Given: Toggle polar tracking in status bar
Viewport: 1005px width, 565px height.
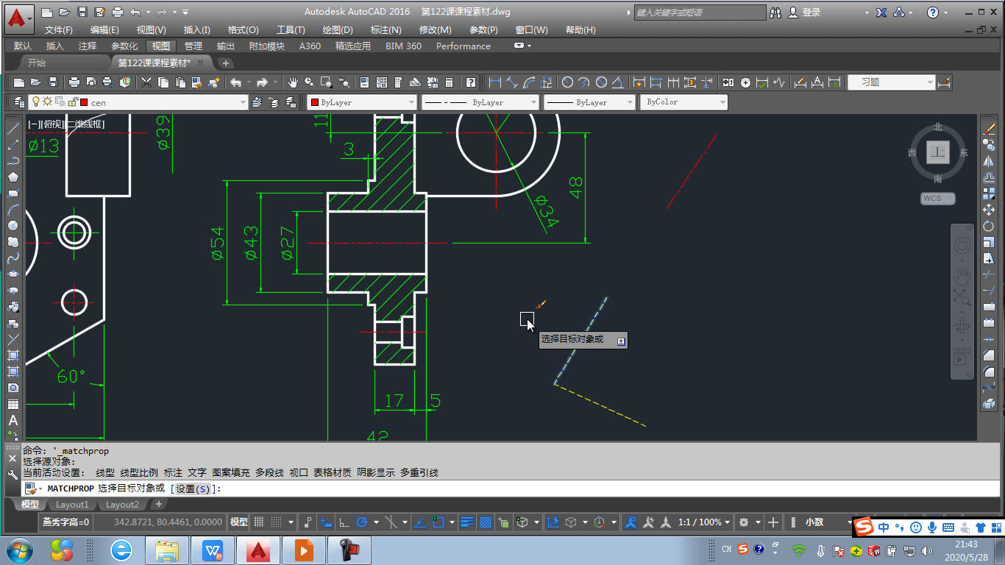Looking at the screenshot, I should pos(361,522).
